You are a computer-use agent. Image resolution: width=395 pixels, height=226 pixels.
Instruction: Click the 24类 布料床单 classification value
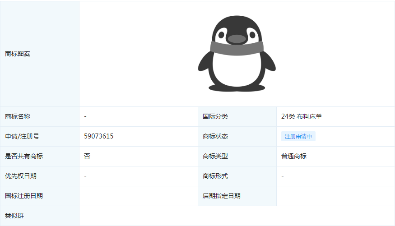[302, 116]
